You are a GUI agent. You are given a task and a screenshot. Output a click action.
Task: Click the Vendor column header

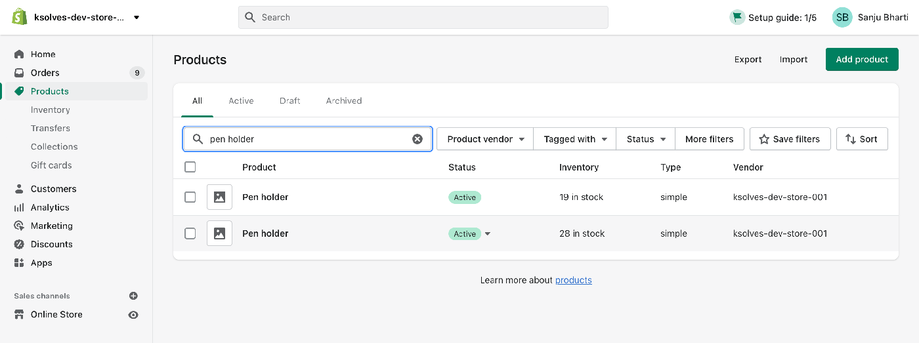pyautogui.click(x=748, y=167)
